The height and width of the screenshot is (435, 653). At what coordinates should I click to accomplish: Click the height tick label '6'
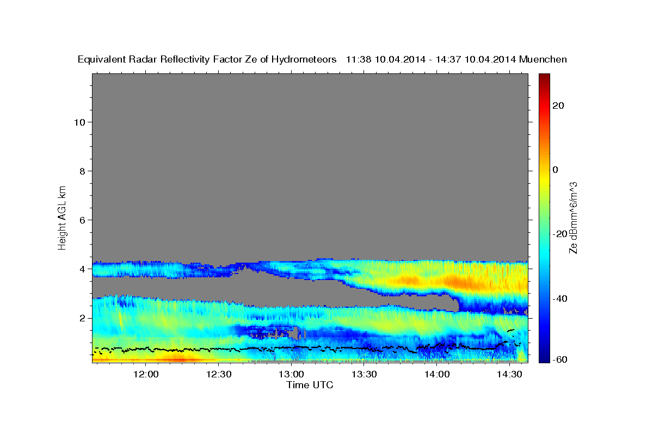(82, 220)
